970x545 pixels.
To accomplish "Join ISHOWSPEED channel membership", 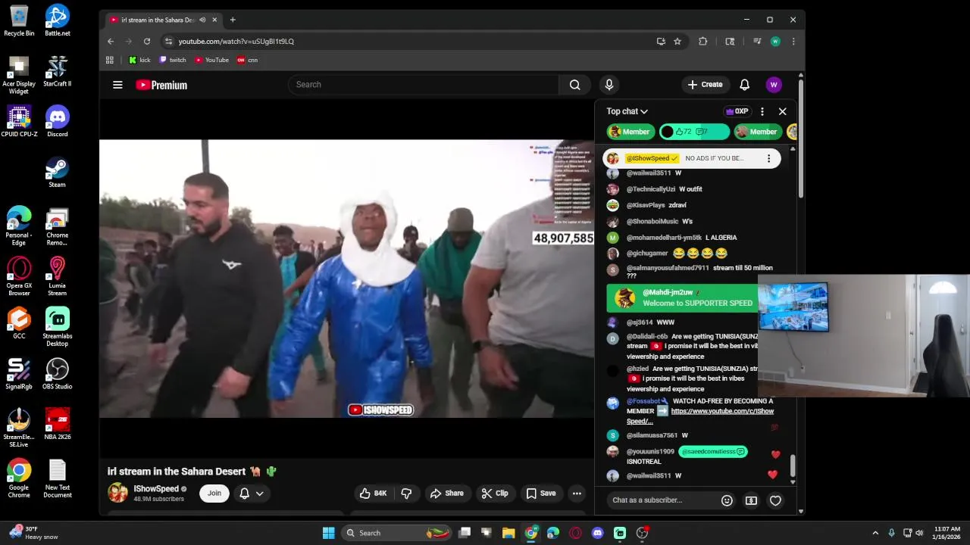I will point(214,494).
